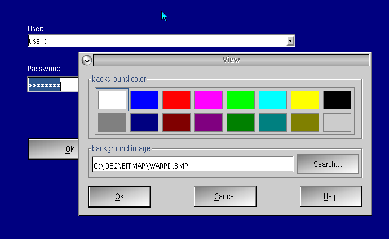The width and height of the screenshot is (389, 239).
Task: Expand the User combo box dropdown arrow
Action: [x=290, y=40]
